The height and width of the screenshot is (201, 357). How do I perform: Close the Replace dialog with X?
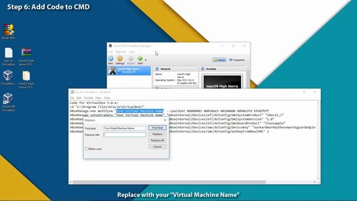[165, 120]
